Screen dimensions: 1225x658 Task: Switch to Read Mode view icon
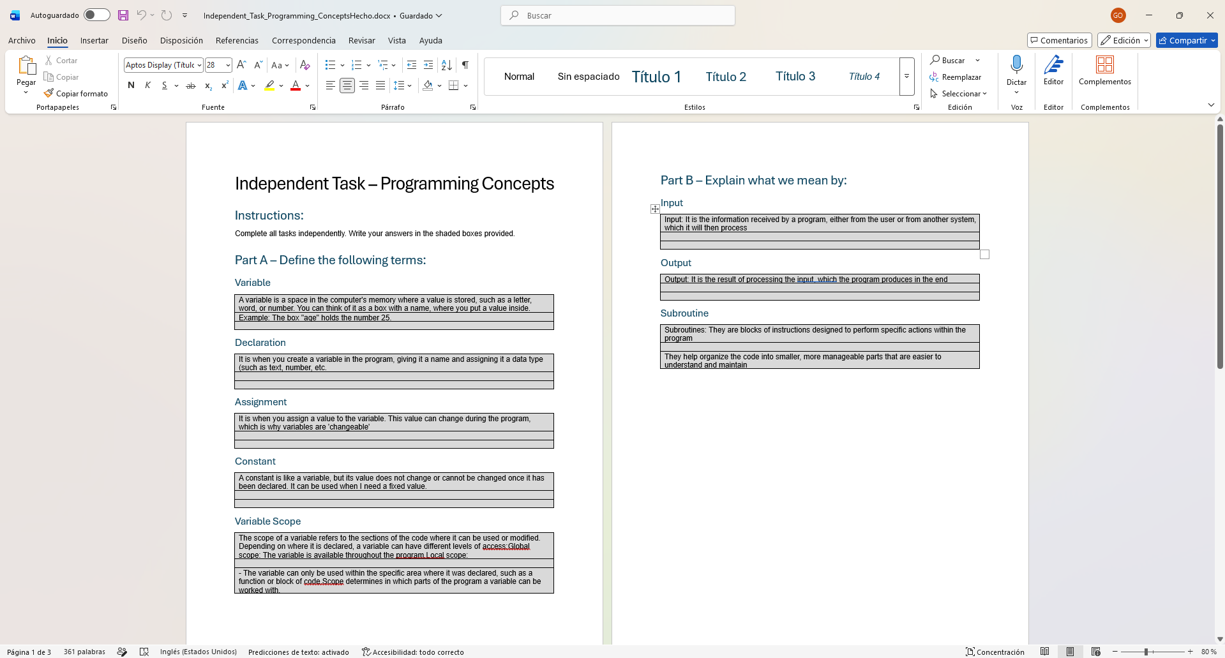tap(1045, 652)
